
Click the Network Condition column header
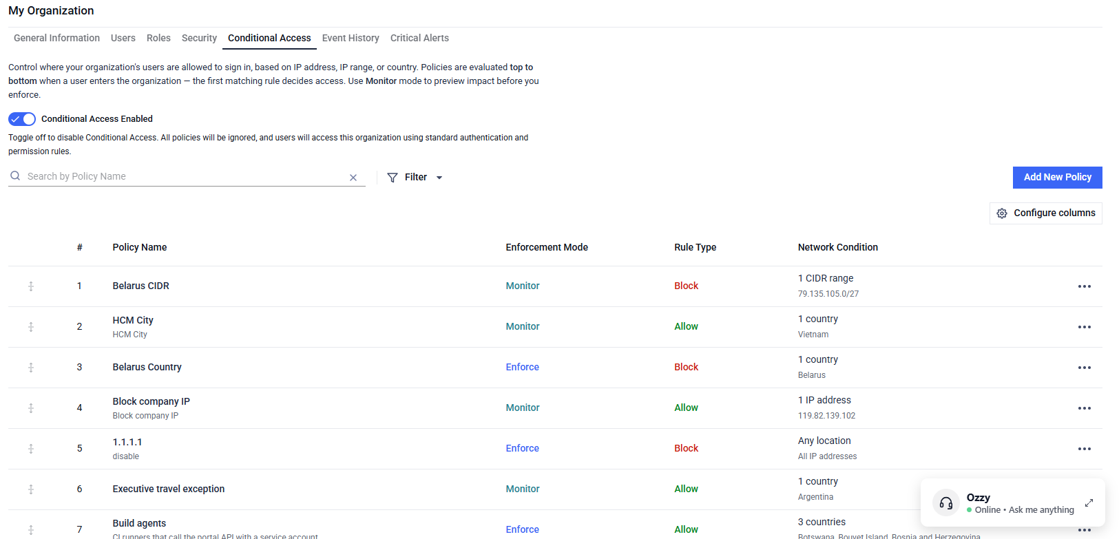pyautogui.click(x=838, y=247)
